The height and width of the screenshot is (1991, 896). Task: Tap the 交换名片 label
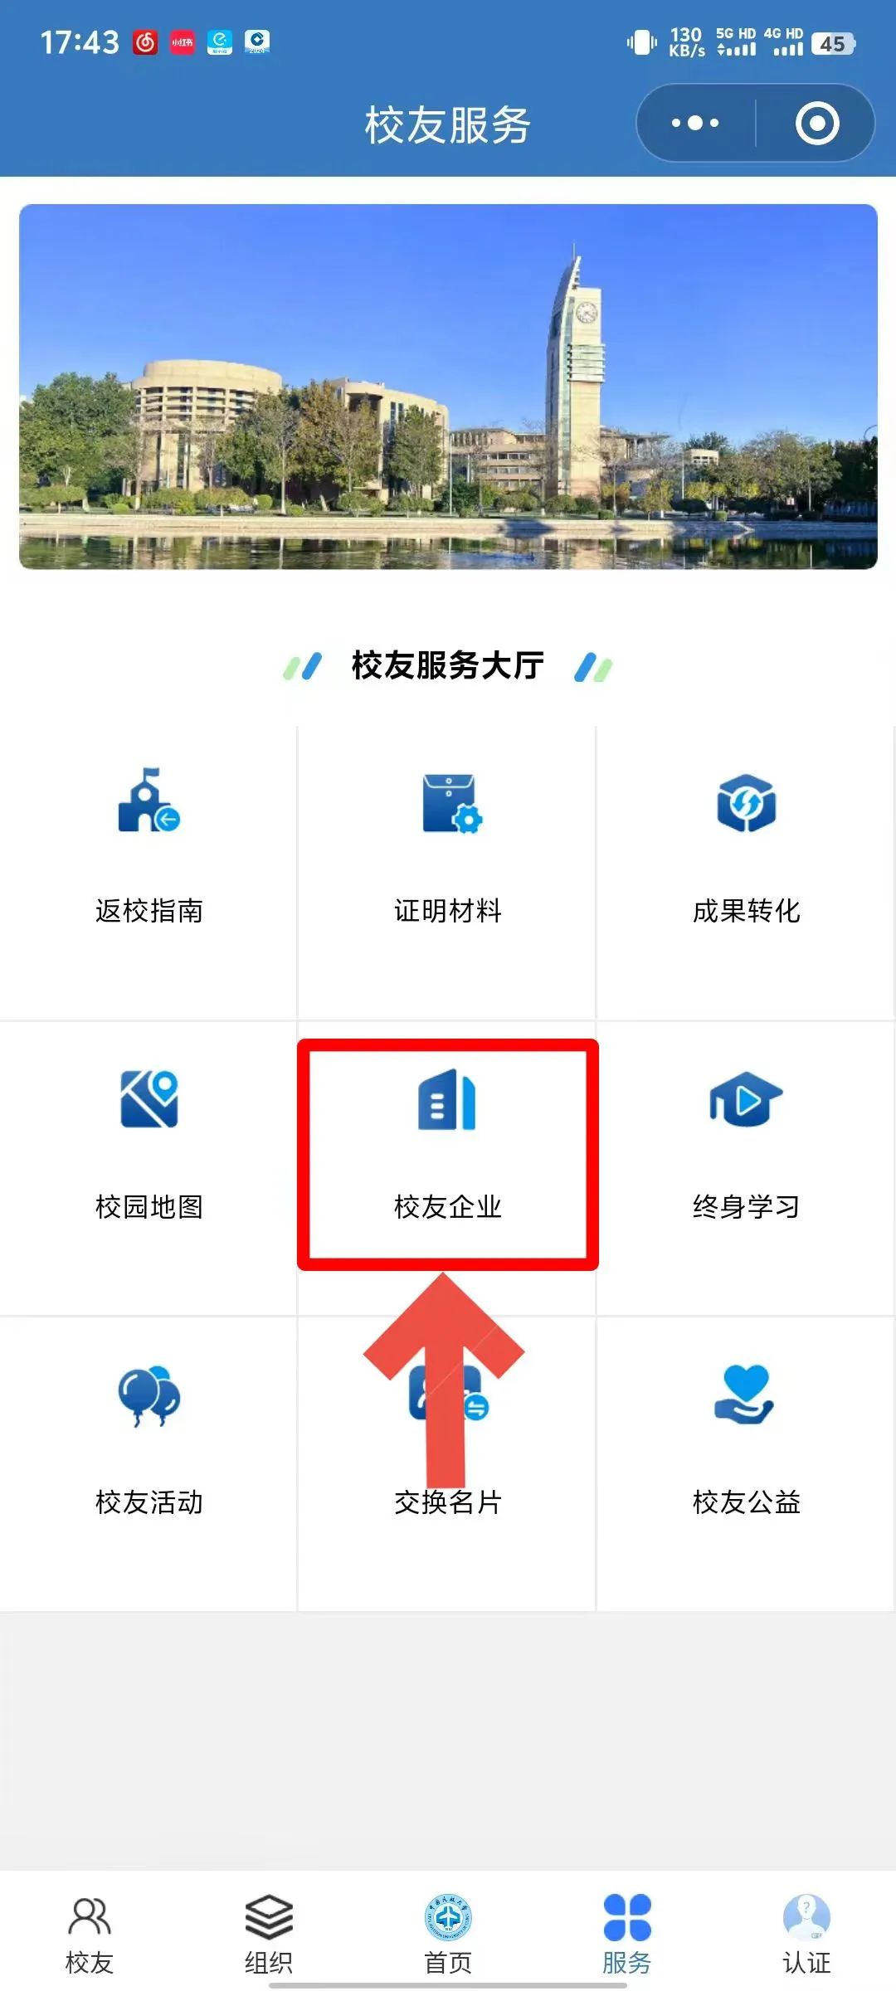pyautogui.click(x=448, y=1502)
